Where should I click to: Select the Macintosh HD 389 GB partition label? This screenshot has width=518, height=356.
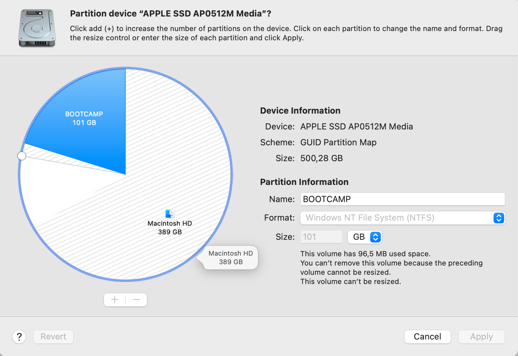(x=170, y=228)
